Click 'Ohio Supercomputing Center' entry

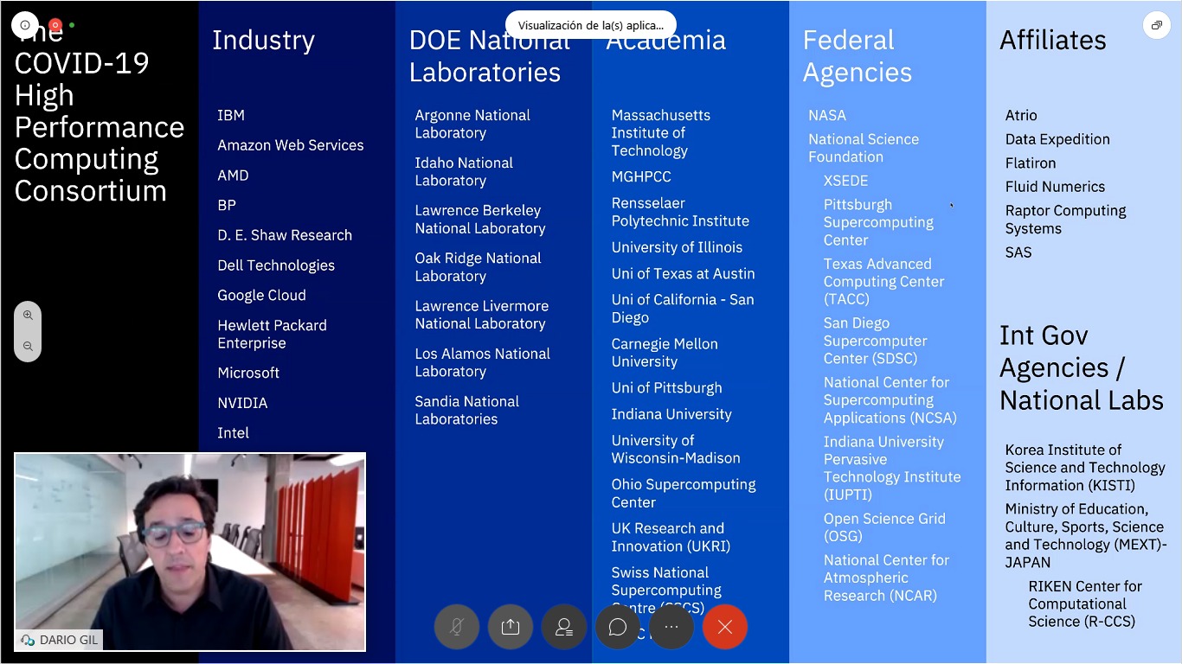tap(684, 493)
